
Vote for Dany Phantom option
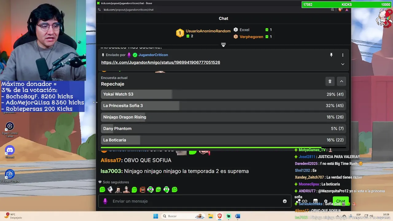(x=223, y=129)
